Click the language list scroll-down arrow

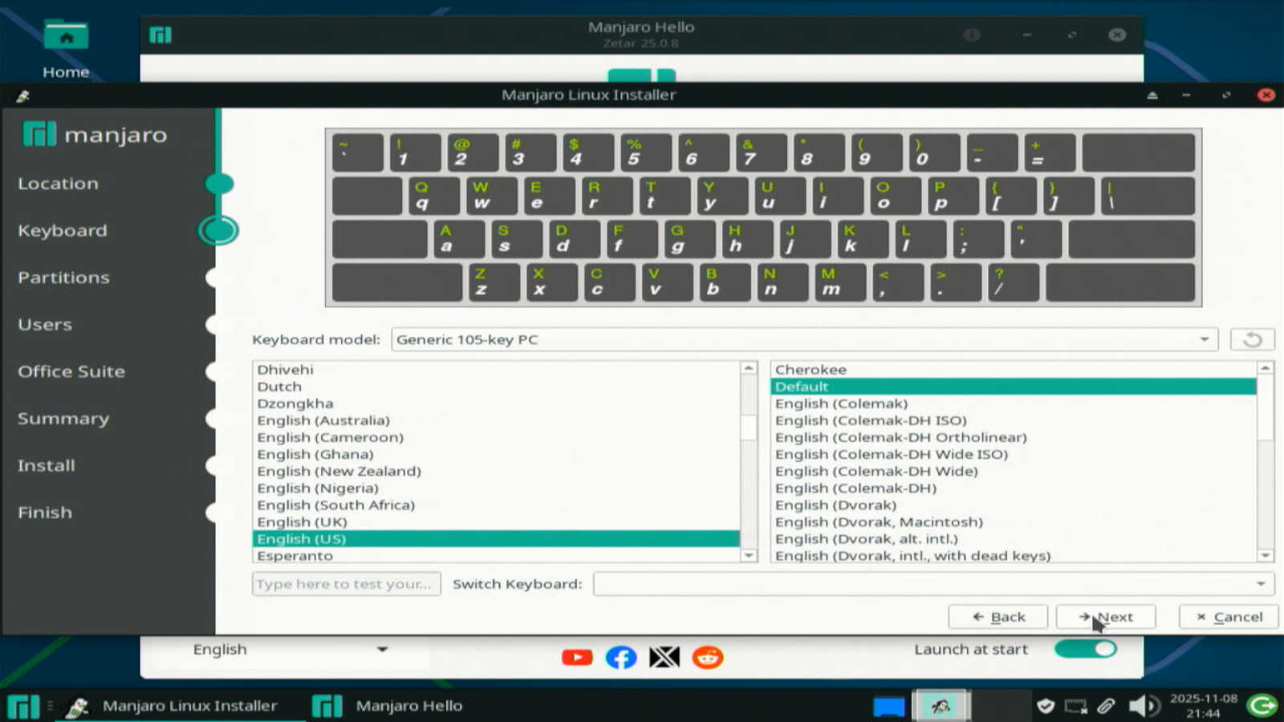tap(749, 555)
